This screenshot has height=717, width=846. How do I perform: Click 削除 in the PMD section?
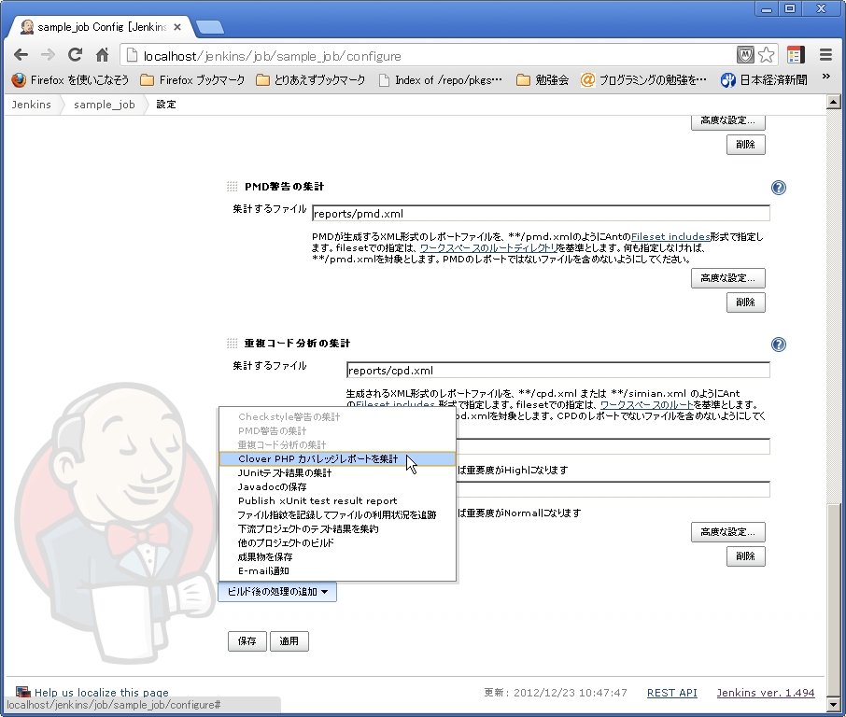pos(746,302)
